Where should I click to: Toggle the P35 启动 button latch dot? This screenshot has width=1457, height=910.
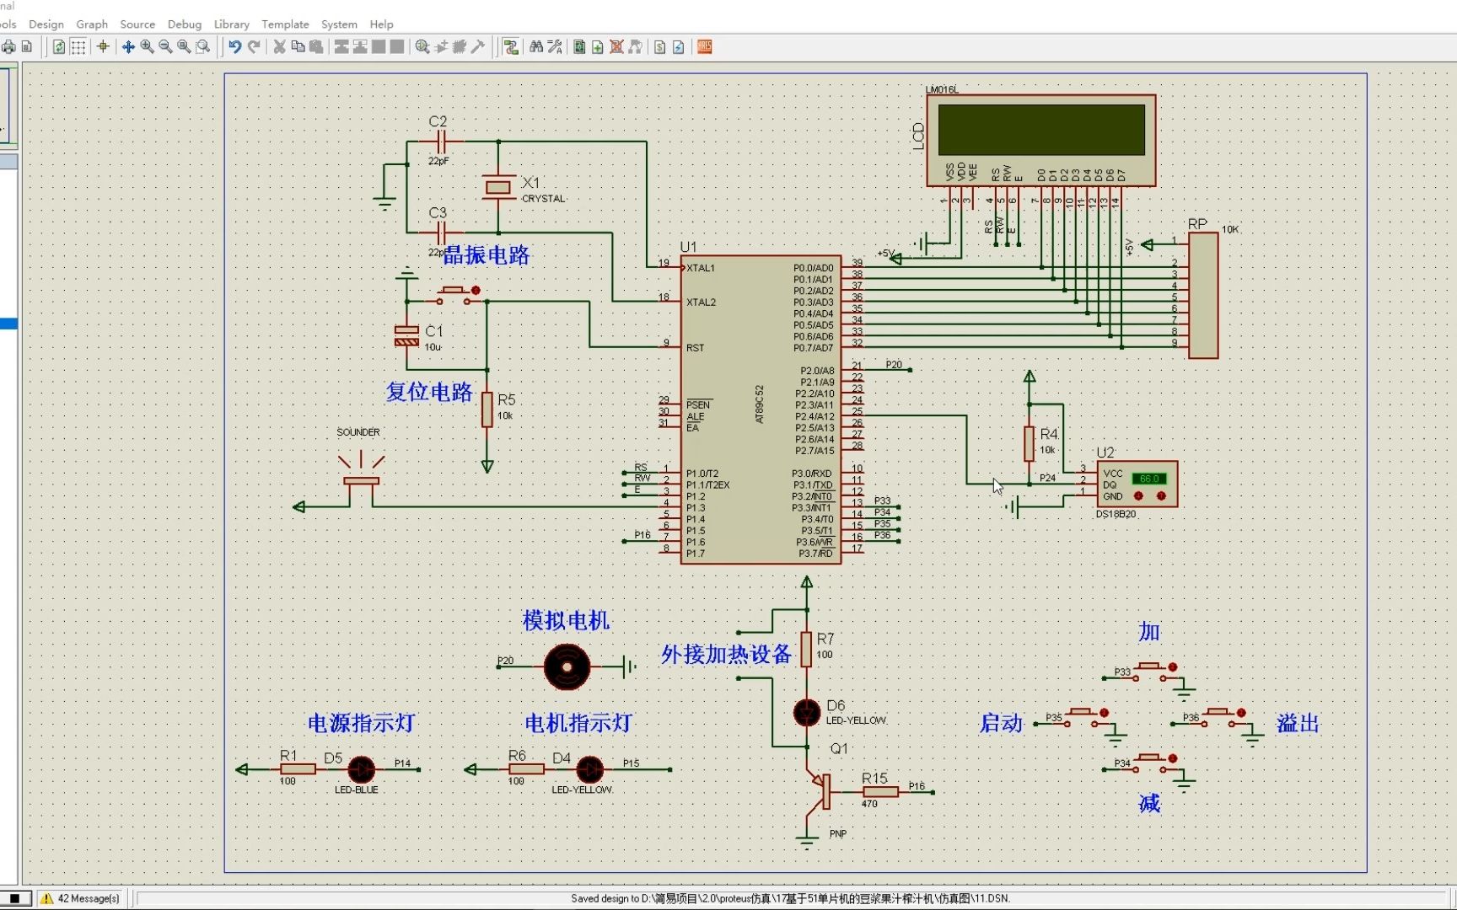tap(1105, 713)
